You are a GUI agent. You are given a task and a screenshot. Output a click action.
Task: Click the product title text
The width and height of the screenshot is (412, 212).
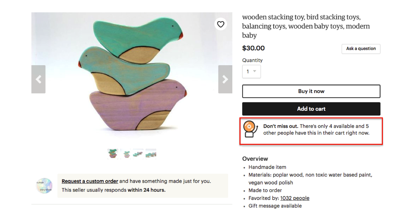pyautogui.click(x=306, y=26)
